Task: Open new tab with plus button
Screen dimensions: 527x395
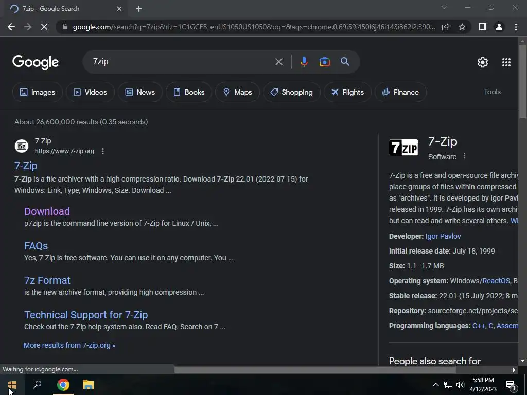Action: coord(139,9)
